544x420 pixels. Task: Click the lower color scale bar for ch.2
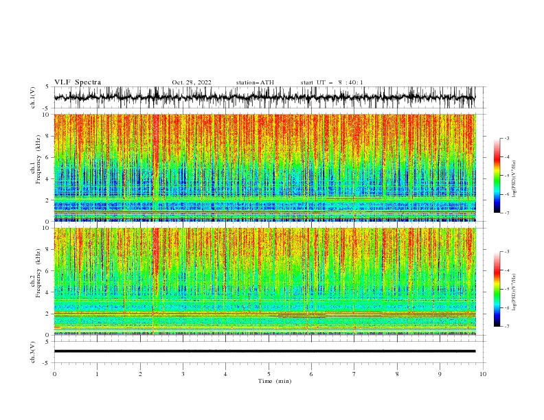point(497,289)
